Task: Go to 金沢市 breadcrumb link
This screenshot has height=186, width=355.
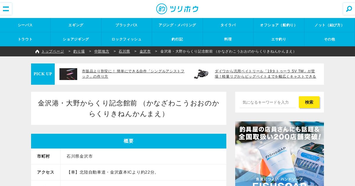Action: (145, 51)
